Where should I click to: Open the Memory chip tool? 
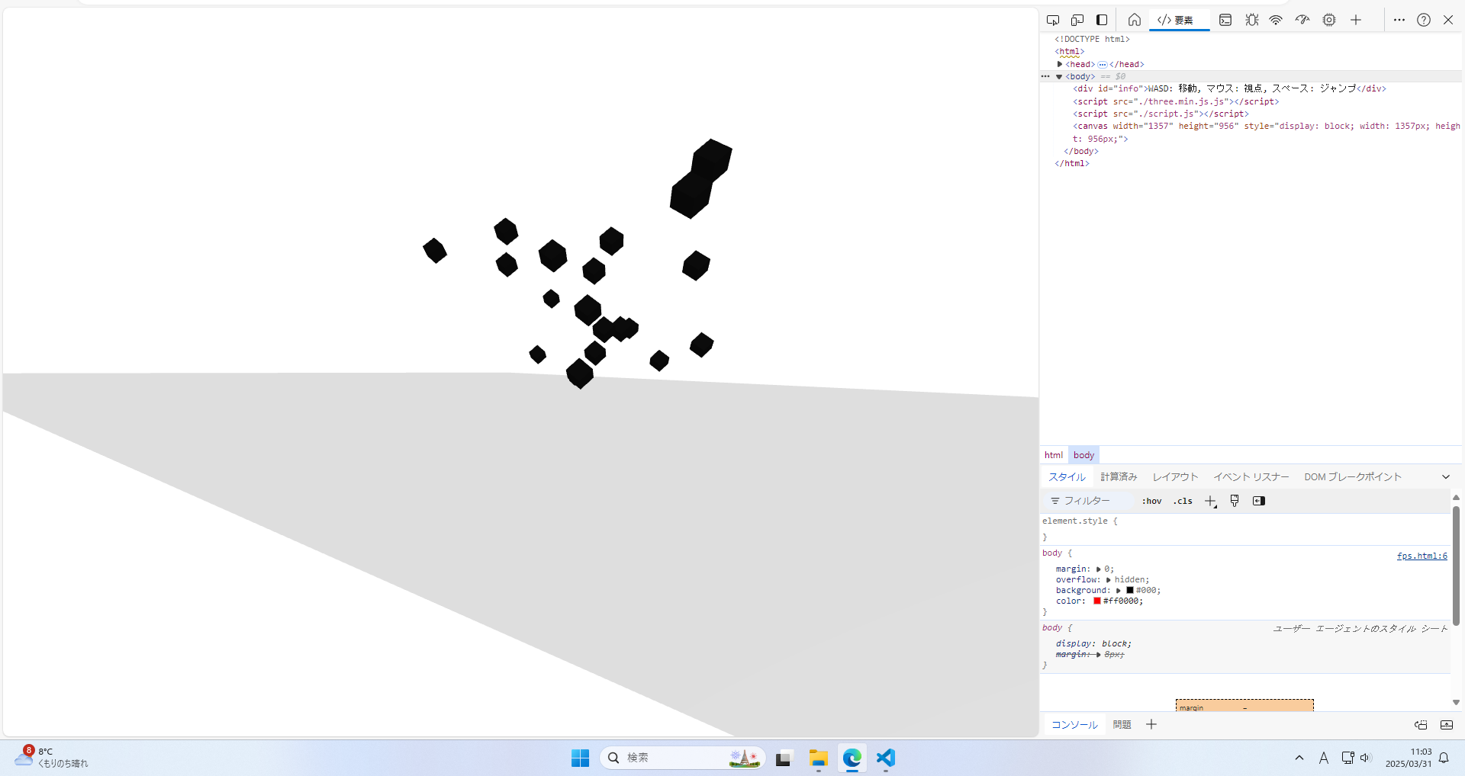click(1329, 20)
